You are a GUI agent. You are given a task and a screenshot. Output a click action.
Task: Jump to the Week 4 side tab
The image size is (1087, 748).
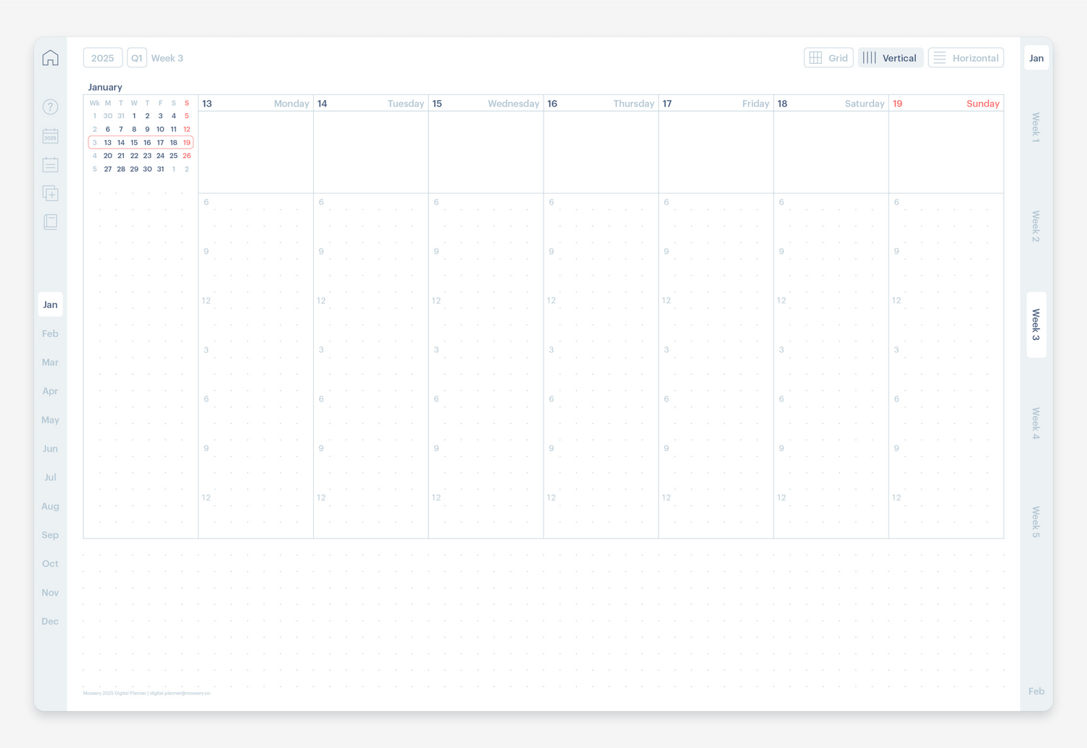coord(1036,423)
